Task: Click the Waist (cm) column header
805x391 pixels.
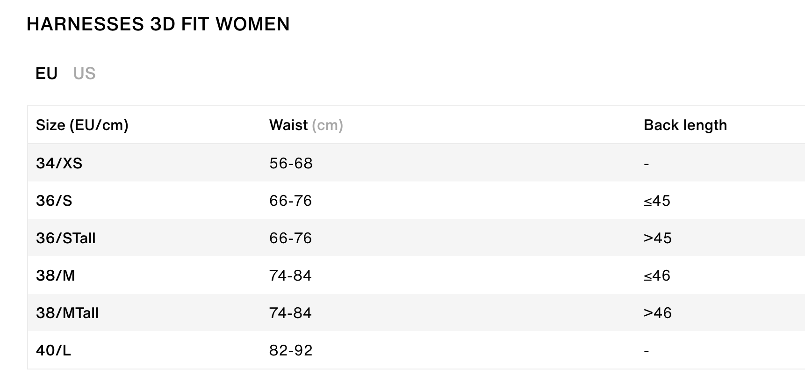Action: (306, 125)
